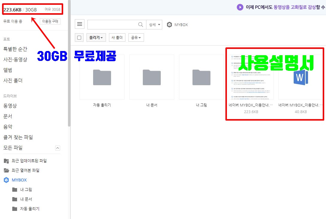Click the 40.8KB file name label
The image size is (326, 219).
coord(301,105)
